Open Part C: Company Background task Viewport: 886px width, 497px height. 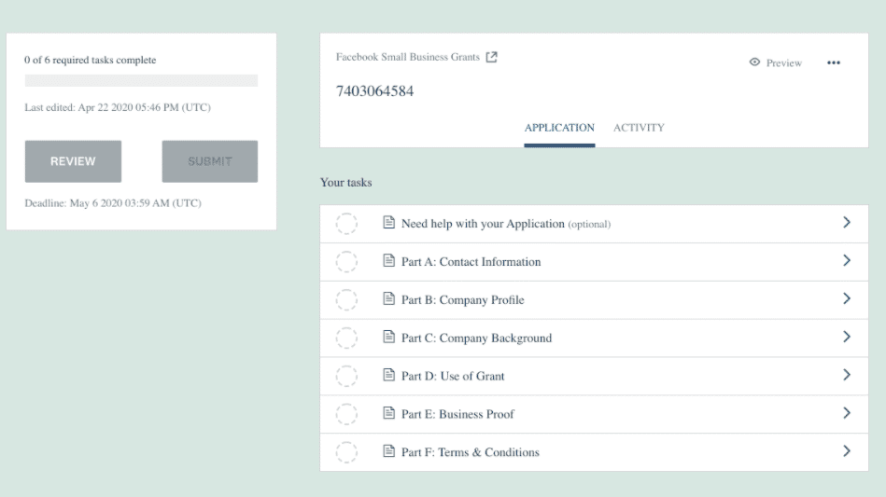[594, 338]
